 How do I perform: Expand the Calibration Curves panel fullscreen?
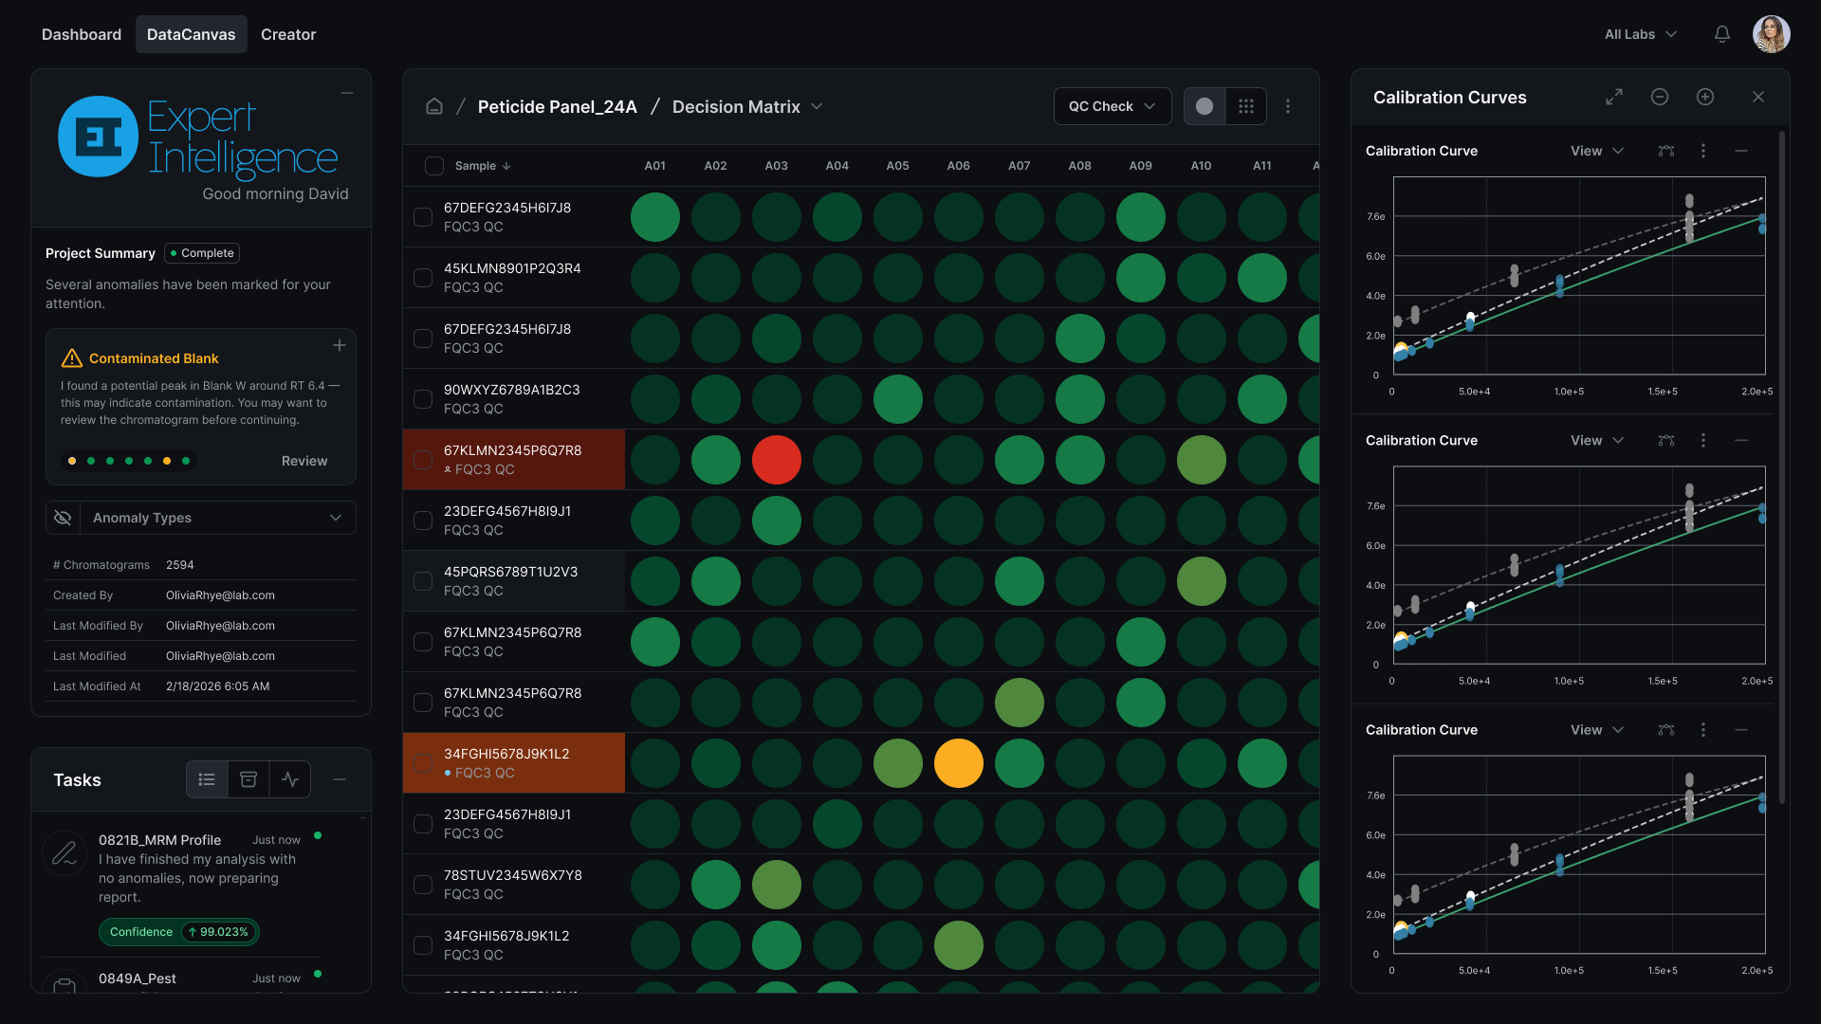tap(1614, 97)
